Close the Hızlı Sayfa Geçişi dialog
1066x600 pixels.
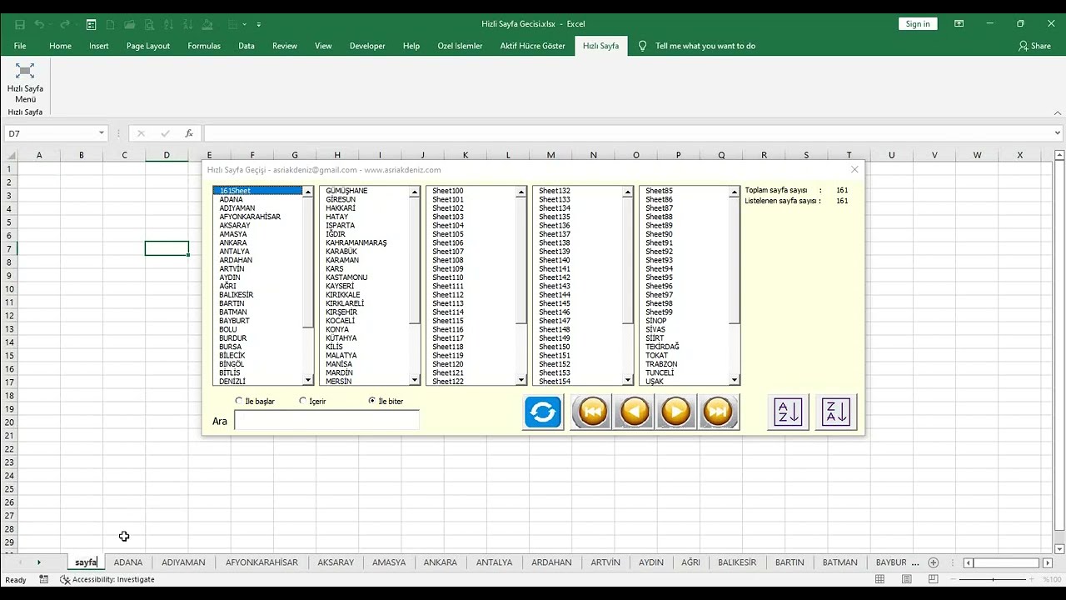854,169
